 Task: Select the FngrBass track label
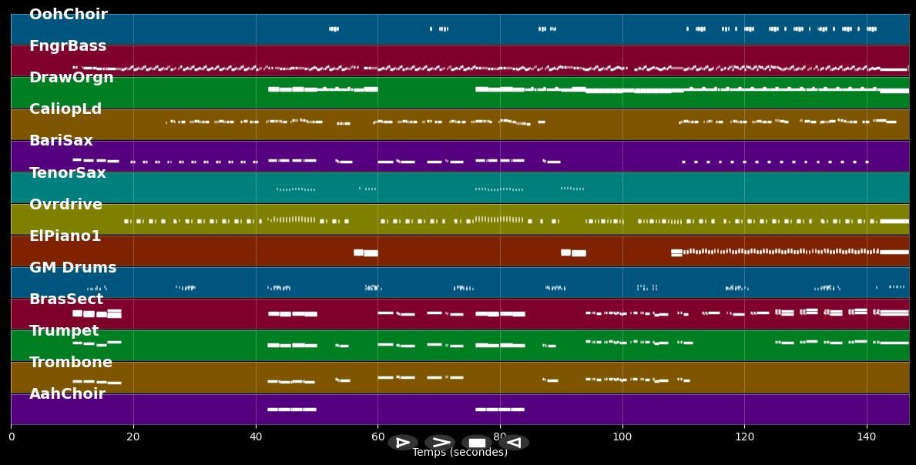click(x=68, y=46)
